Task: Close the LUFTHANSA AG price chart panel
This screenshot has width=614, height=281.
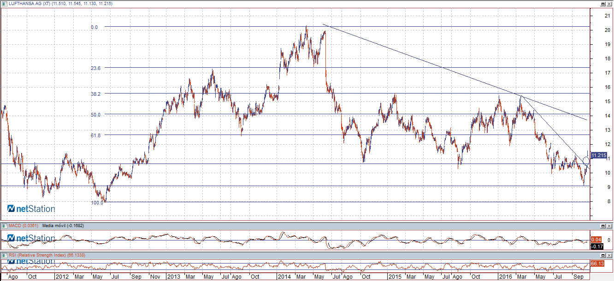Action: click(609, 4)
